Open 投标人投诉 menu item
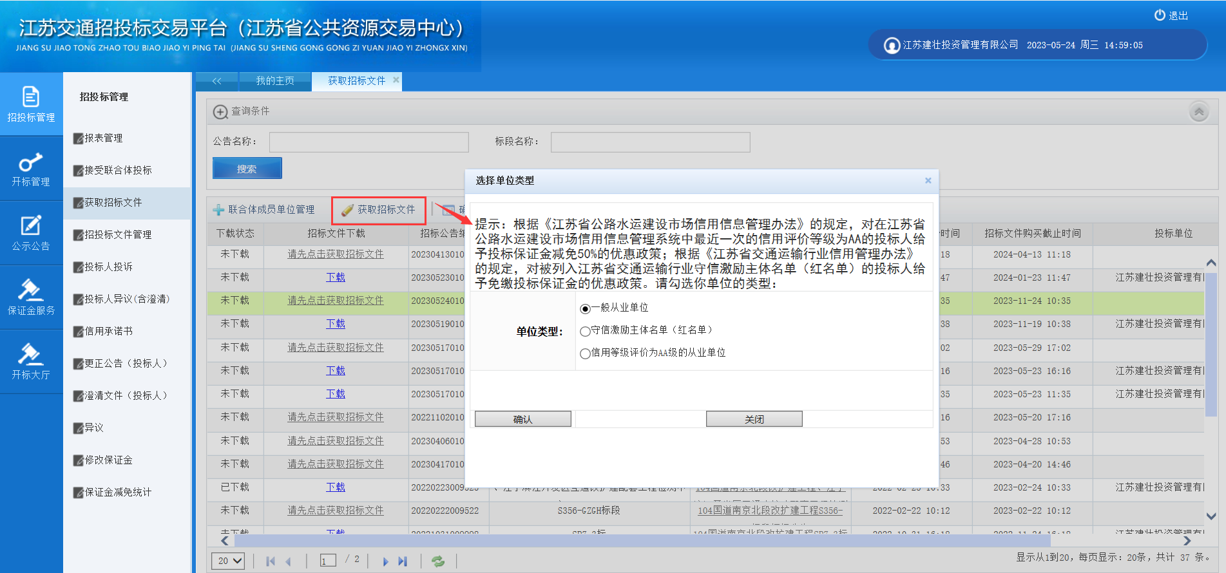 pos(103,267)
